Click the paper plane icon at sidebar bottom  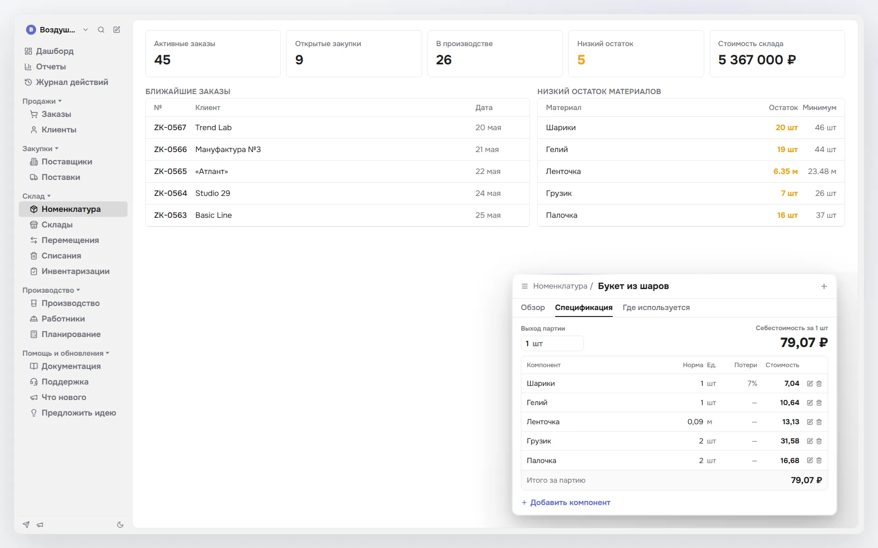(x=26, y=525)
